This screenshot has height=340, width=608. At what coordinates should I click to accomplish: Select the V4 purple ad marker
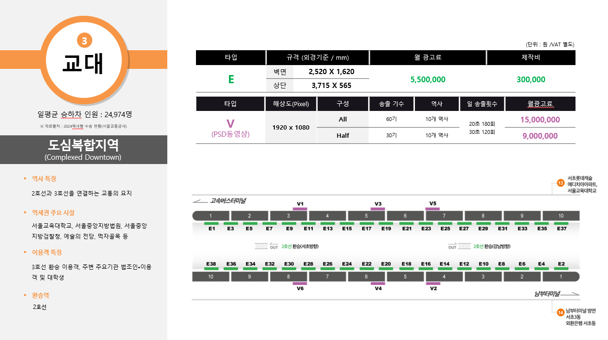pos(378,284)
